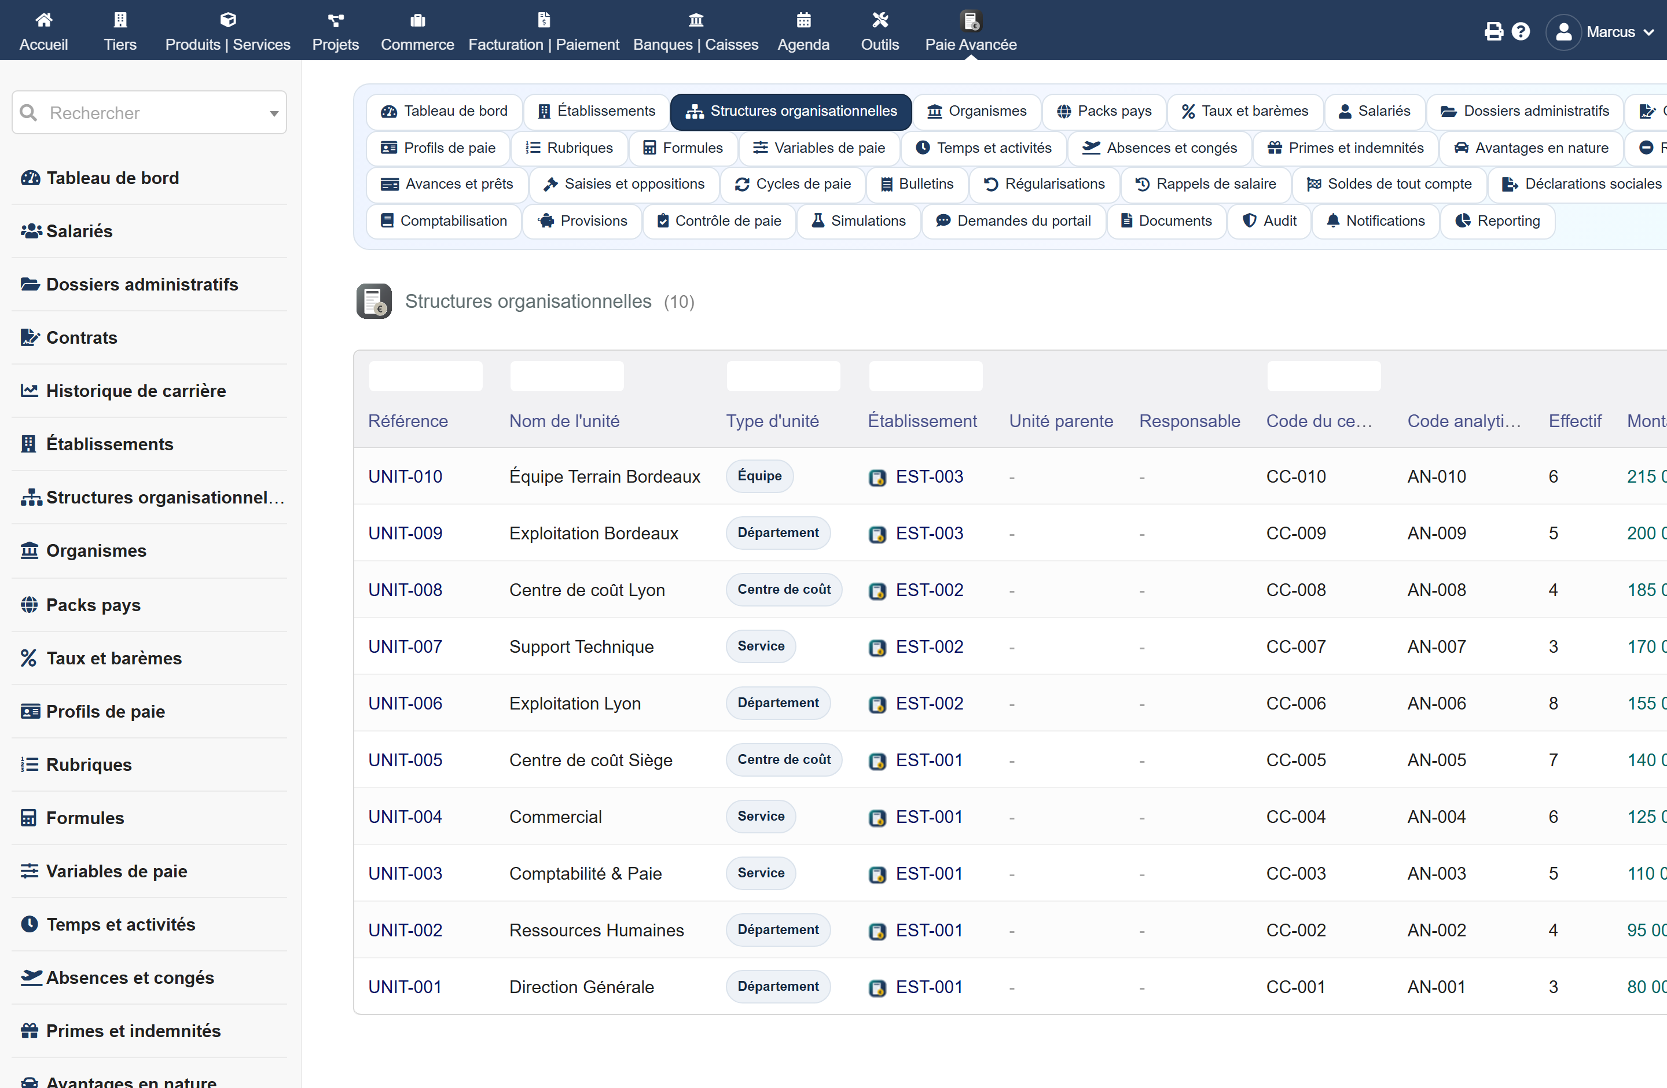The height and width of the screenshot is (1088, 1667).
Task: Select the Bulletins tab
Action: [x=917, y=184]
